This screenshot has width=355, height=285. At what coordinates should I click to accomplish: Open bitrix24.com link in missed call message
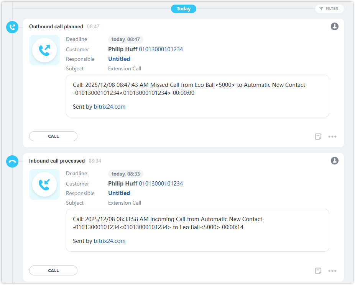(110, 107)
